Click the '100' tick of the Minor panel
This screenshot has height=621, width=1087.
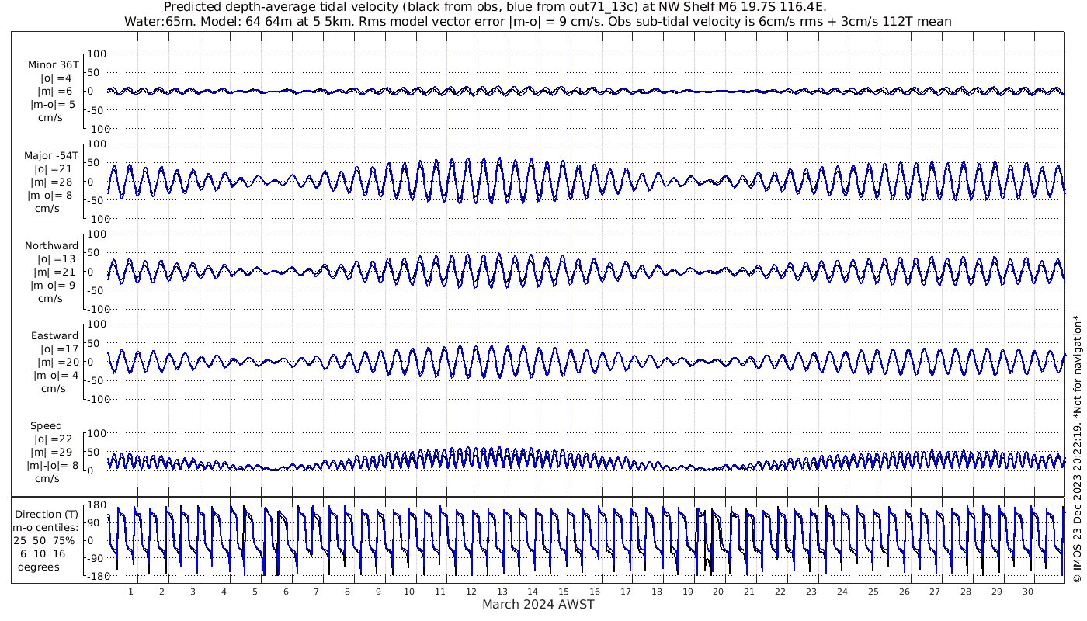[x=96, y=54]
